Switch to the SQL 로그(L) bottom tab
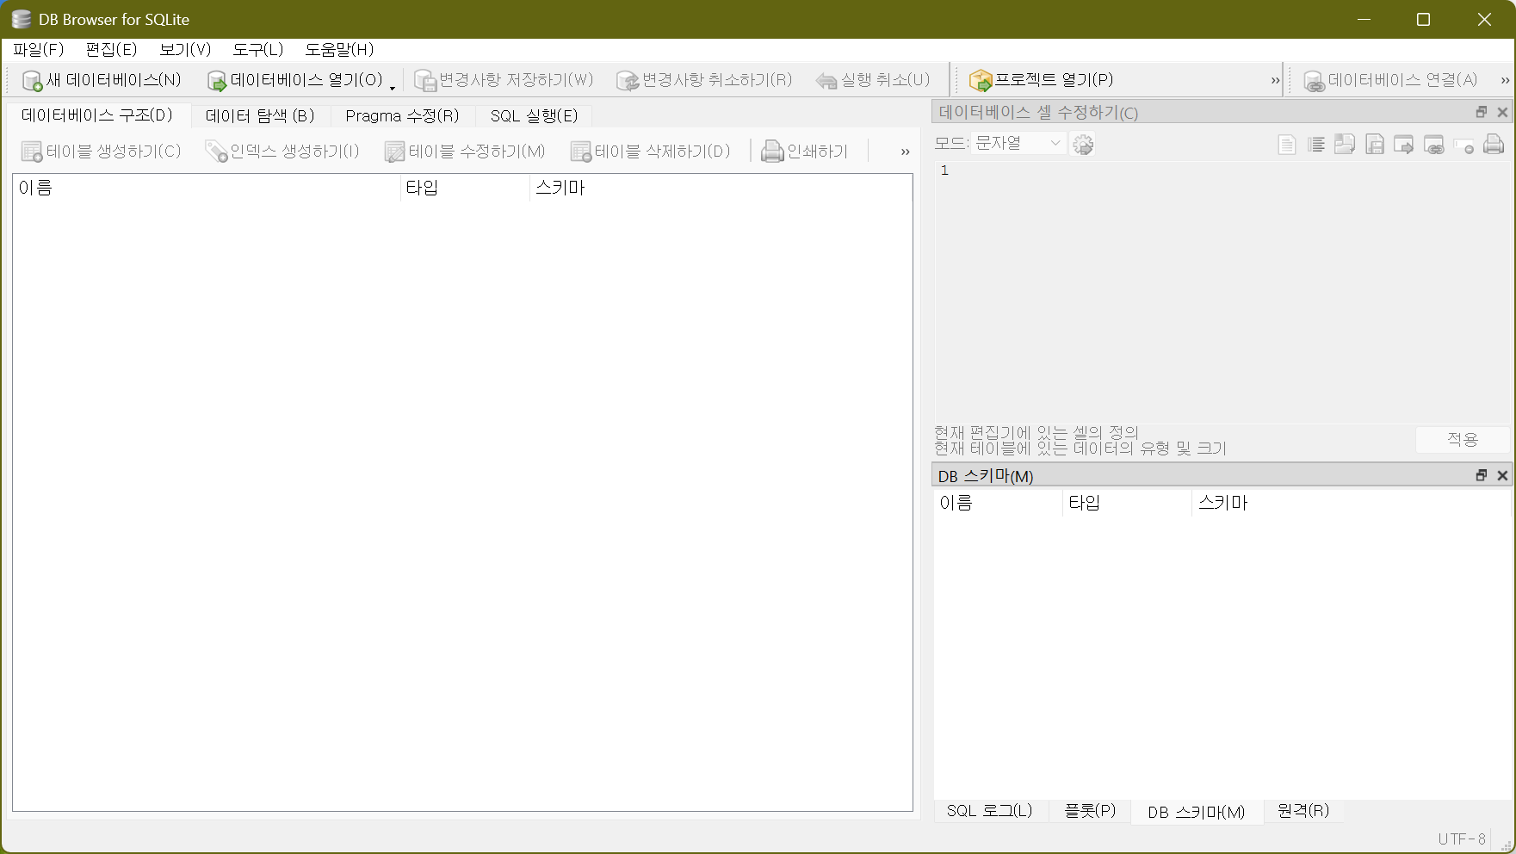1516x854 pixels. (990, 811)
